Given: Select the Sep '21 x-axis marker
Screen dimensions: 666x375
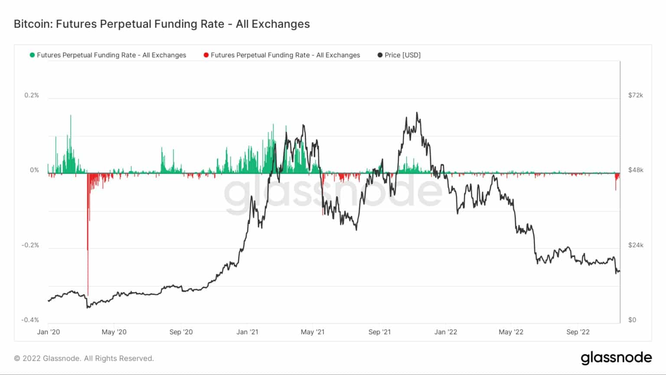Looking at the screenshot, I should pyautogui.click(x=379, y=332).
